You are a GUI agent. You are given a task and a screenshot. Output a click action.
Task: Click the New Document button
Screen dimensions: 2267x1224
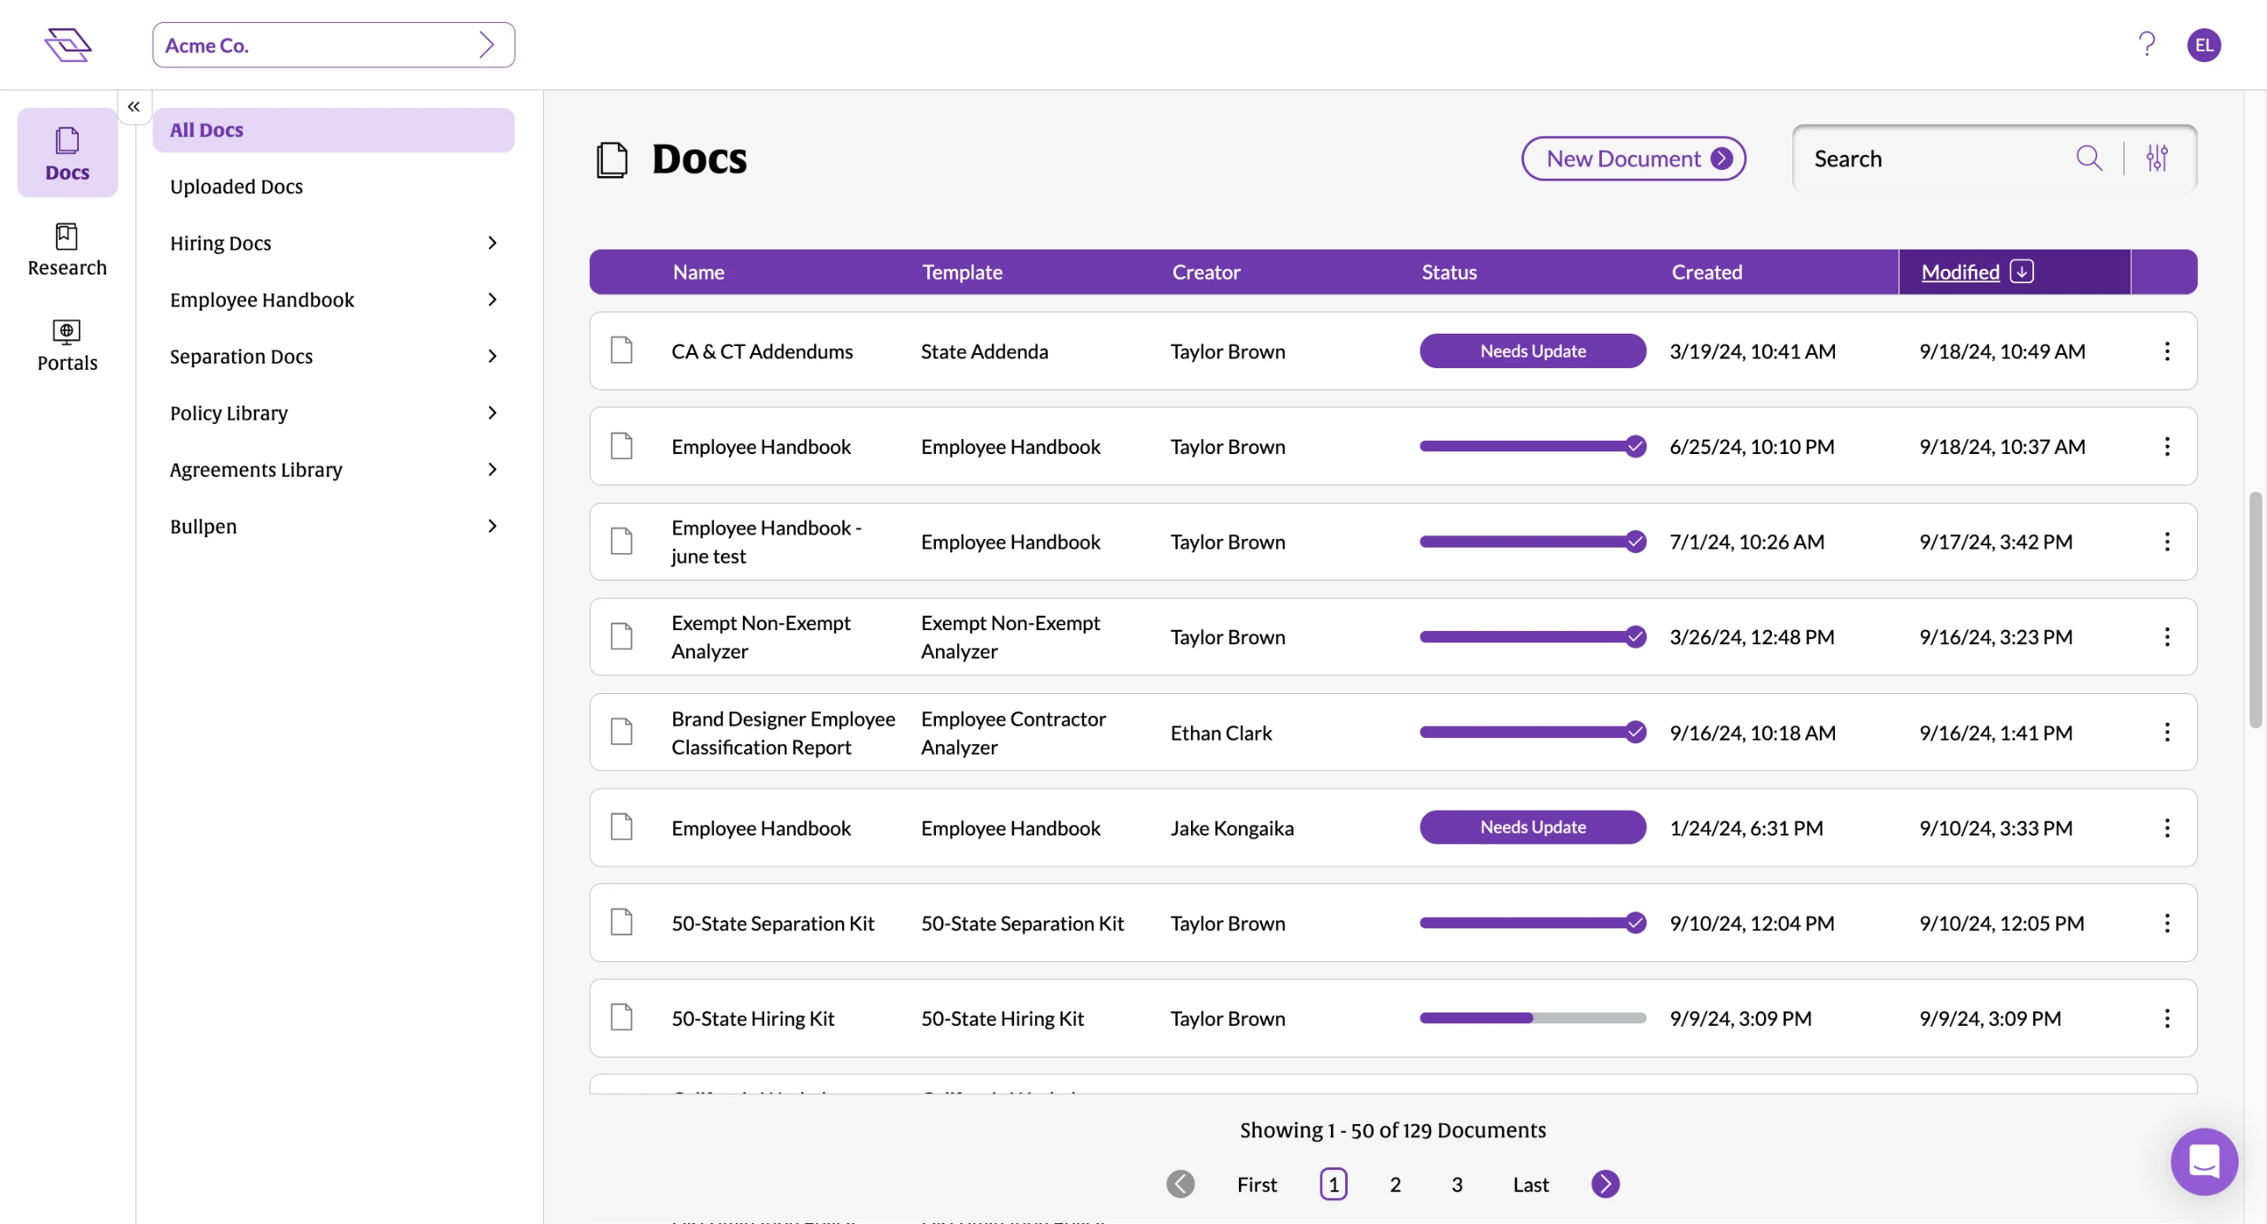[x=1633, y=158]
